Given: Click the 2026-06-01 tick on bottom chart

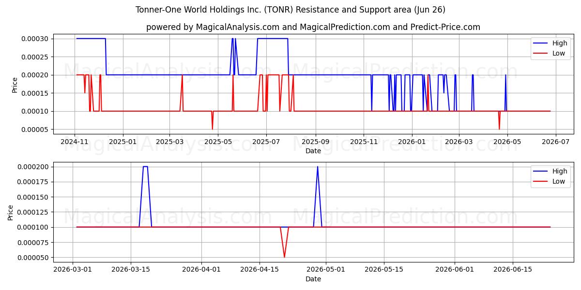Looking at the screenshot, I should (455, 270).
